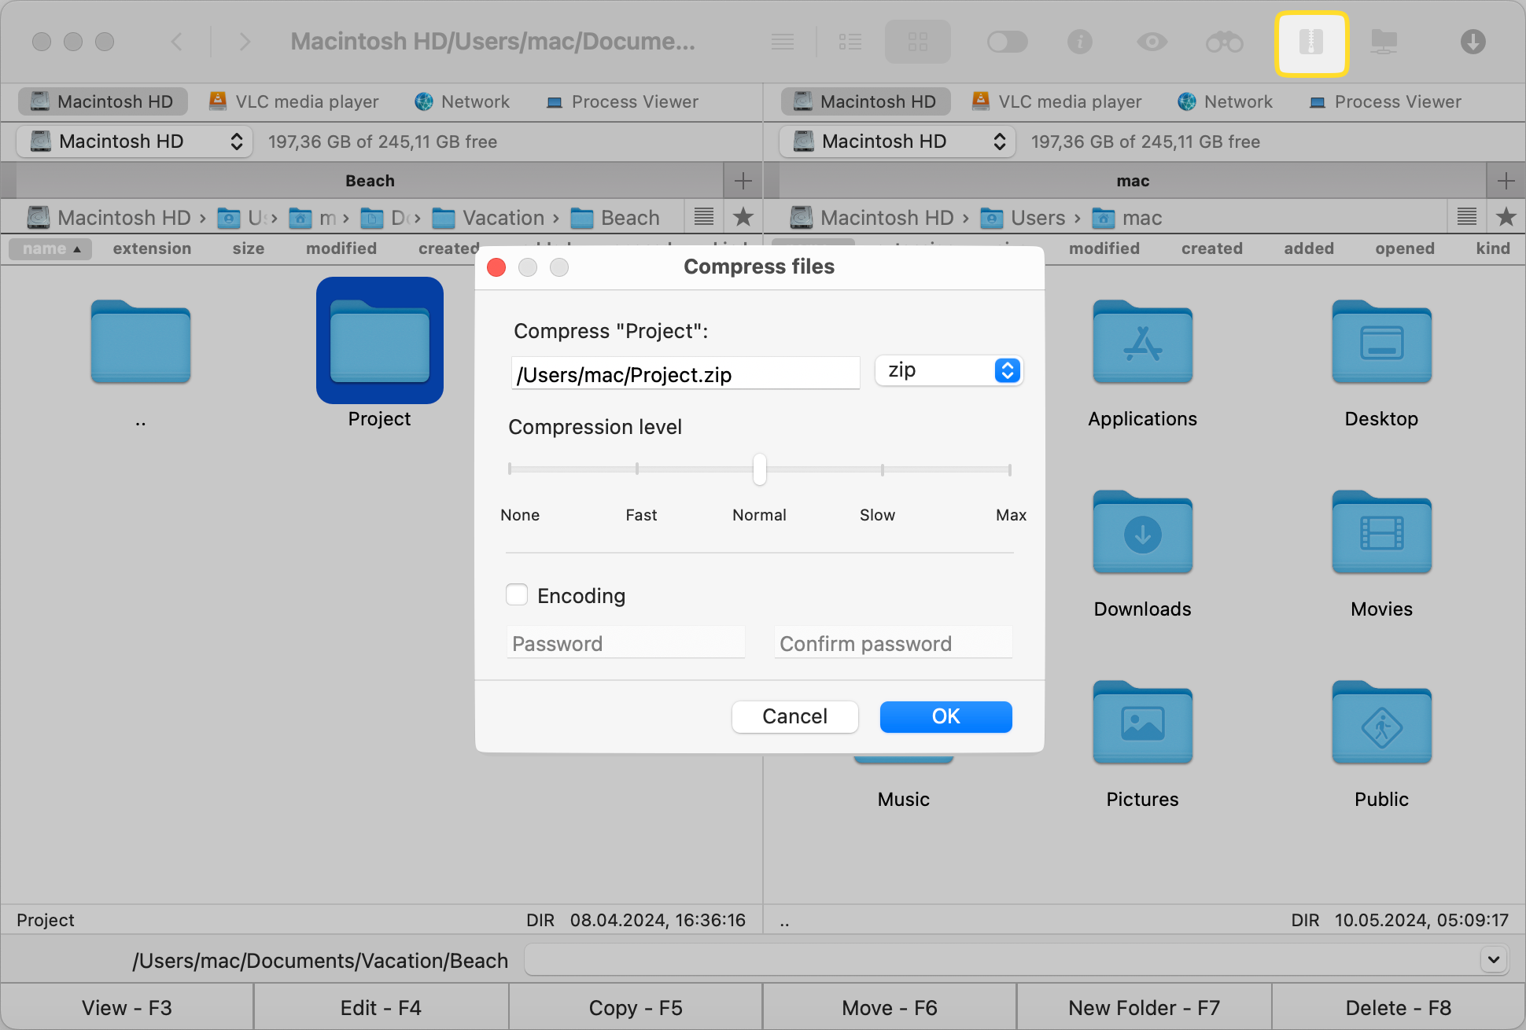Activate the Quick Look eye preview
Viewport: 1526px width, 1030px height.
(1151, 42)
